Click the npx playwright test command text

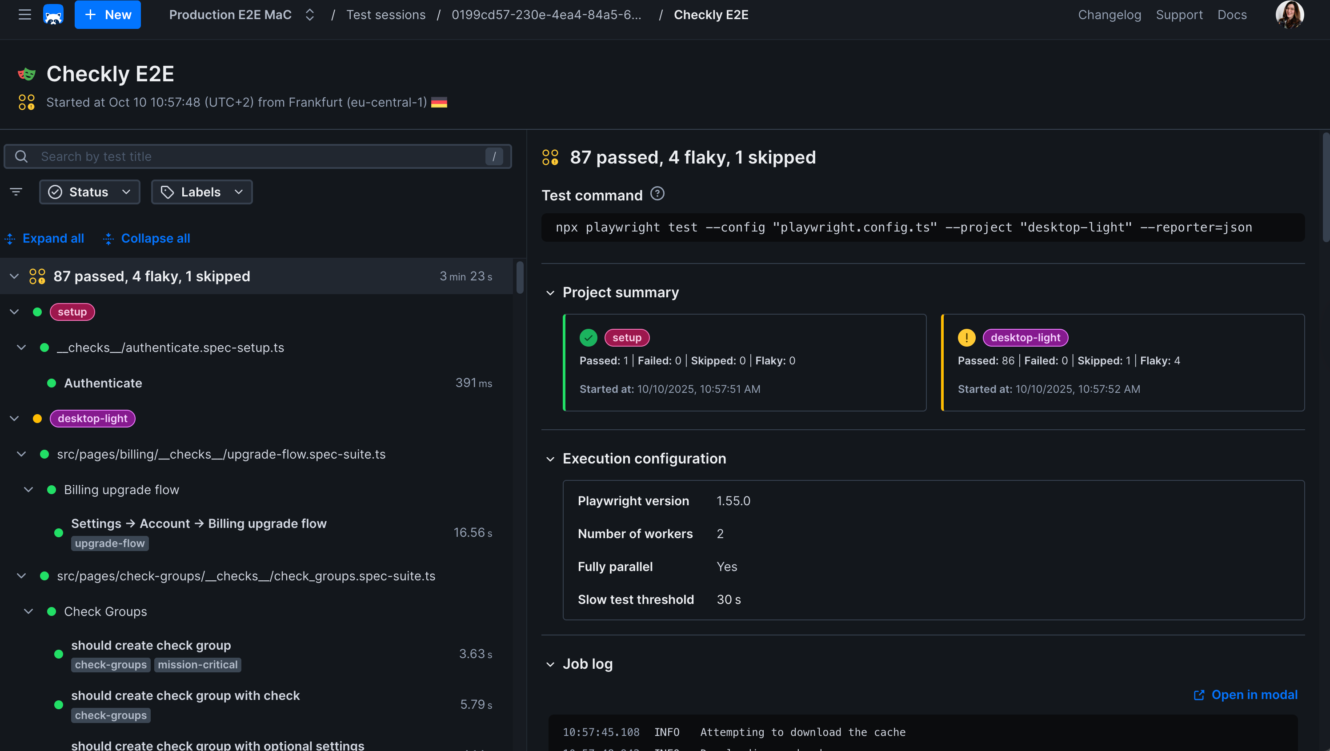pyautogui.click(x=904, y=228)
